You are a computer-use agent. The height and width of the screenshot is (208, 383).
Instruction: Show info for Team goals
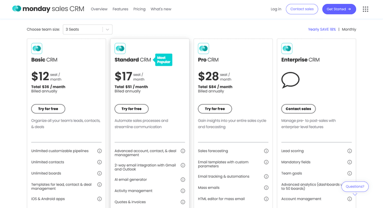point(349,173)
